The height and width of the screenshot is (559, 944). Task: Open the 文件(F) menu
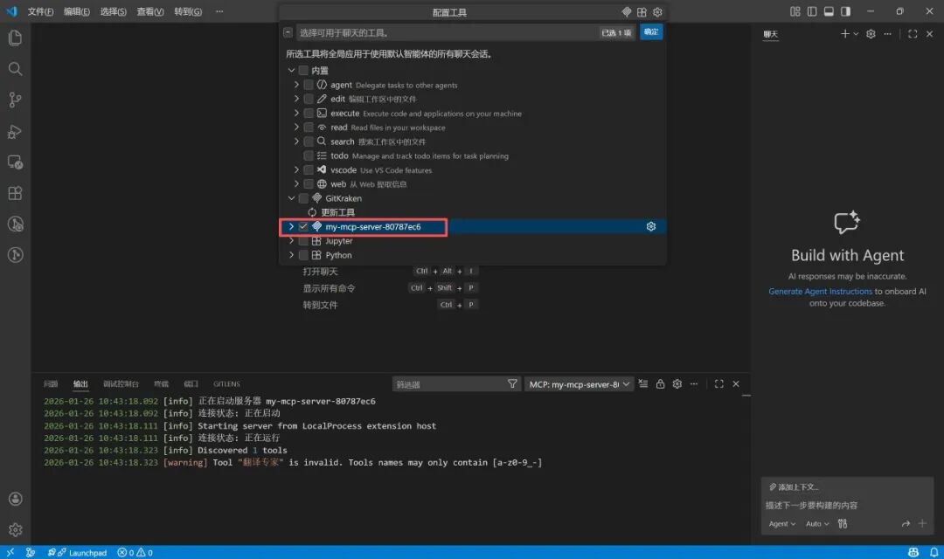click(40, 11)
